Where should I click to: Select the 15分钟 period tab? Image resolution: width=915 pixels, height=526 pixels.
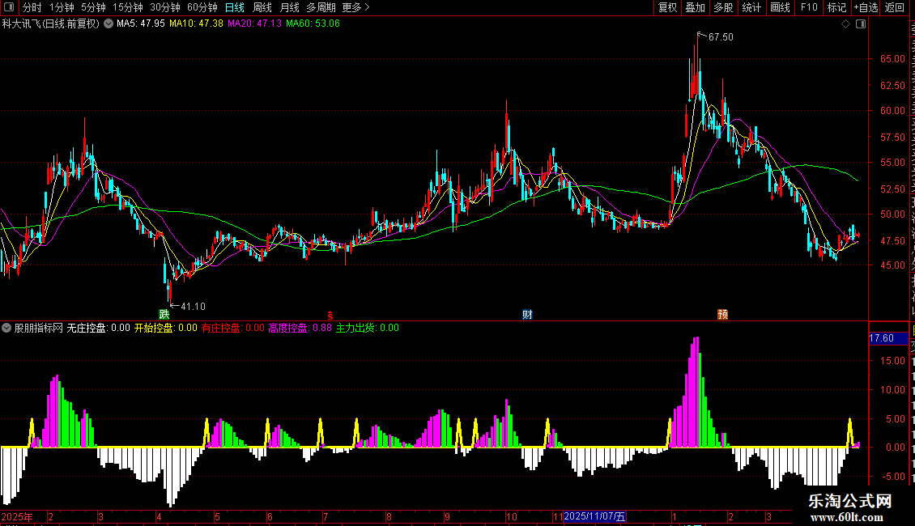coord(128,7)
